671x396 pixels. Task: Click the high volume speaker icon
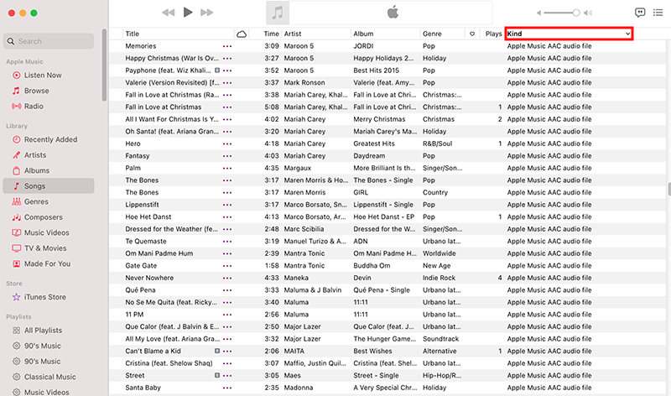(589, 13)
